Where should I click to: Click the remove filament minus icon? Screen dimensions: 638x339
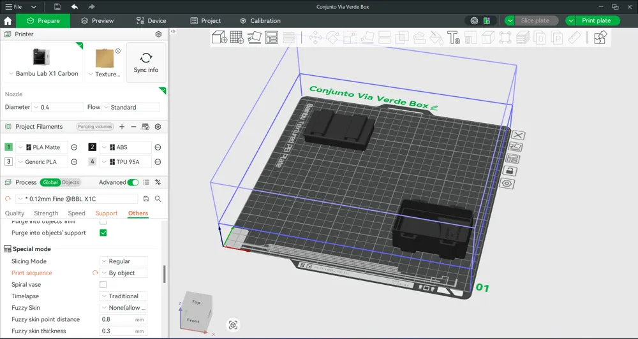133,127
